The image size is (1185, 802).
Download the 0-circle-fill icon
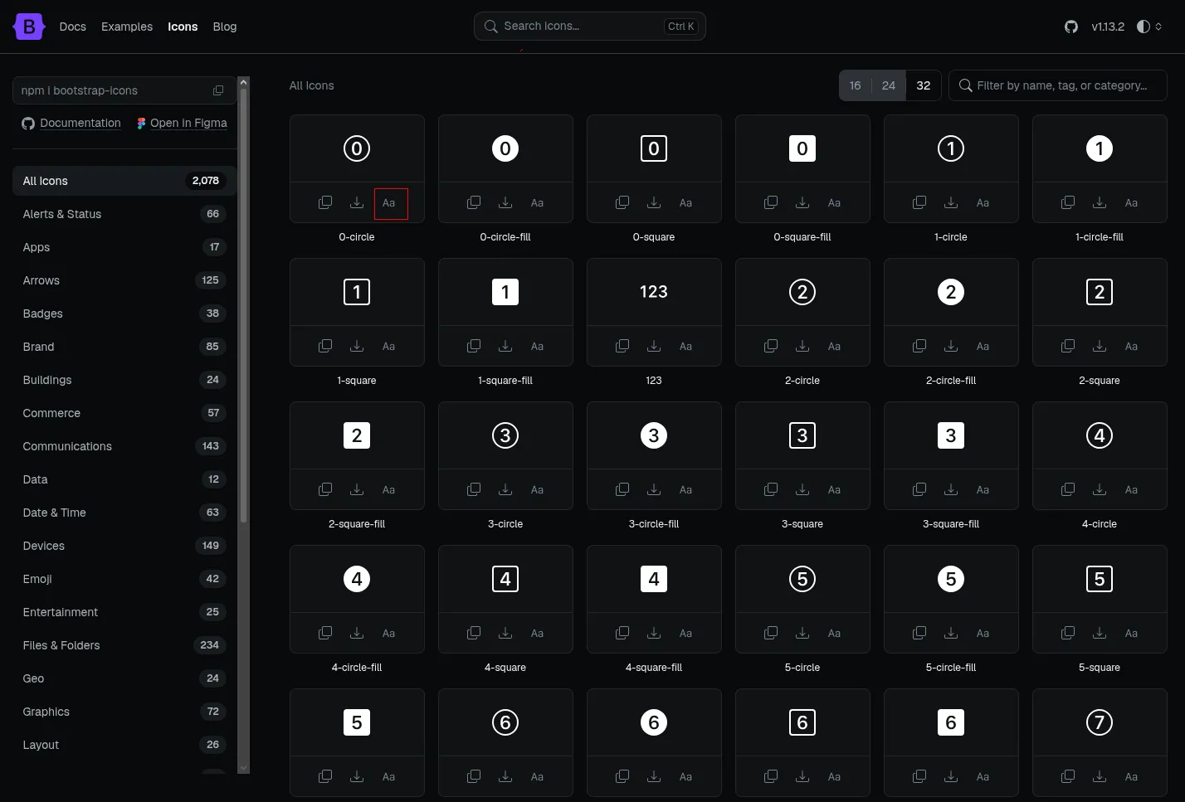505,203
